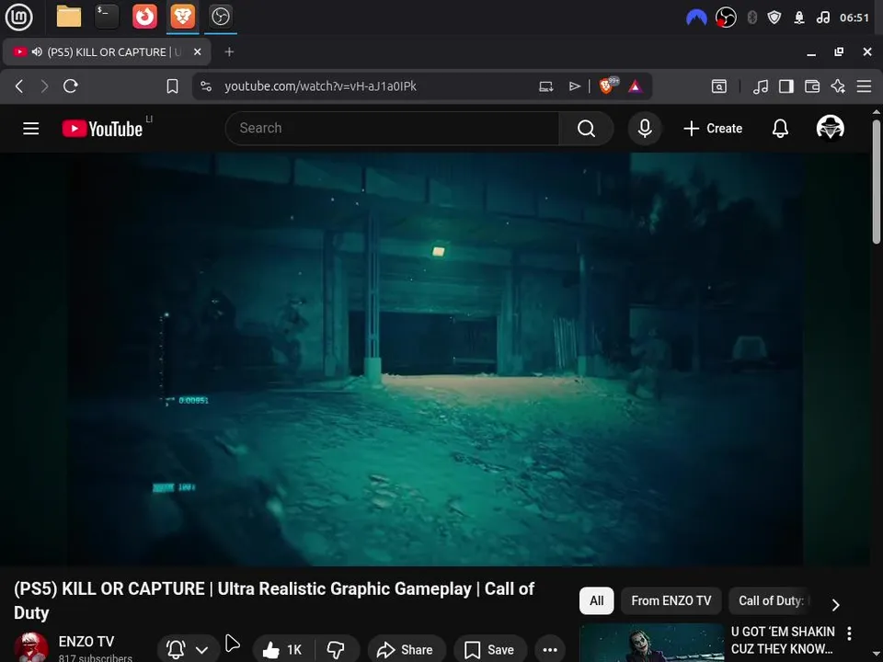This screenshot has height=662, width=883.
Task: Select the All filter chip
Action: [x=596, y=600]
